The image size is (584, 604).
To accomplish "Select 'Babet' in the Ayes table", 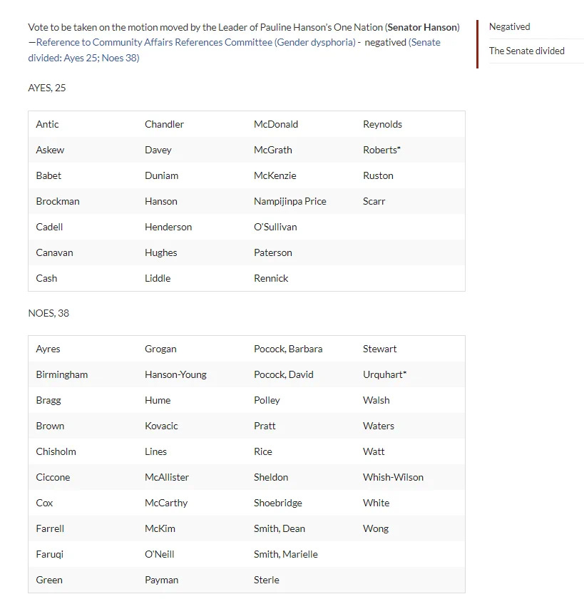I will (x=48, y=175).
